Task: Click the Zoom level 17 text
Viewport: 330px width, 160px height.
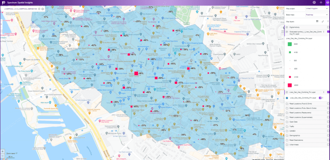Action: point(12,153)
